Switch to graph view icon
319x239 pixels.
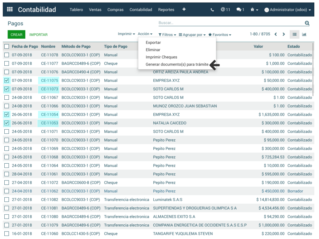pos(304,34)
